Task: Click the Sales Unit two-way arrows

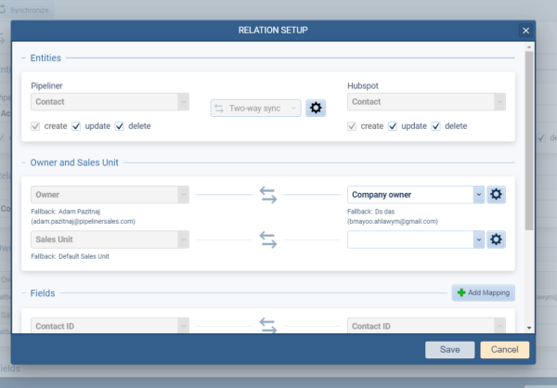Action: pyautogui.click(x=267, y=239)
